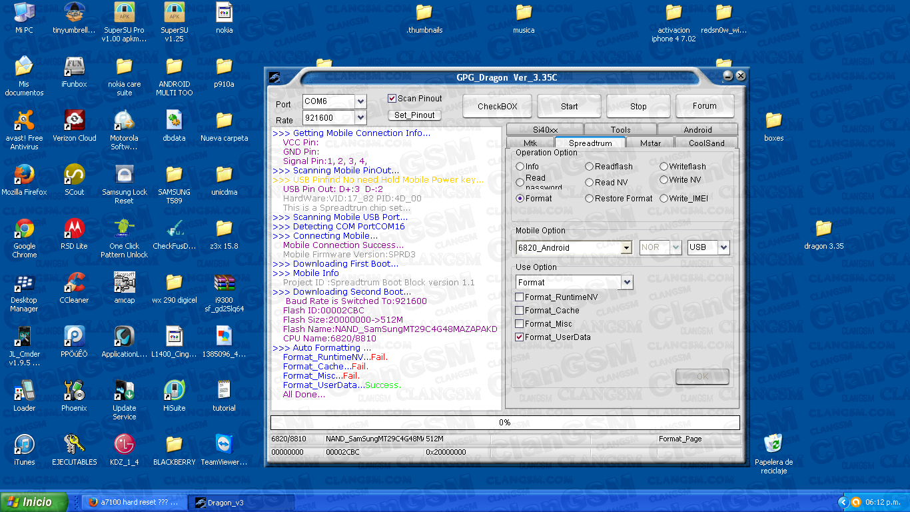This screenshot has height=512, width=910.
Task: Open the Google Chrome desktop shortcut
Action: (24, 230)
